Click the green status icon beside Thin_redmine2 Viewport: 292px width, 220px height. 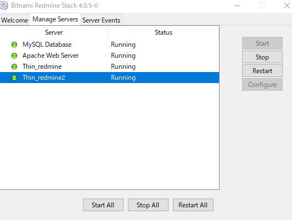click(x=14, y=78)
